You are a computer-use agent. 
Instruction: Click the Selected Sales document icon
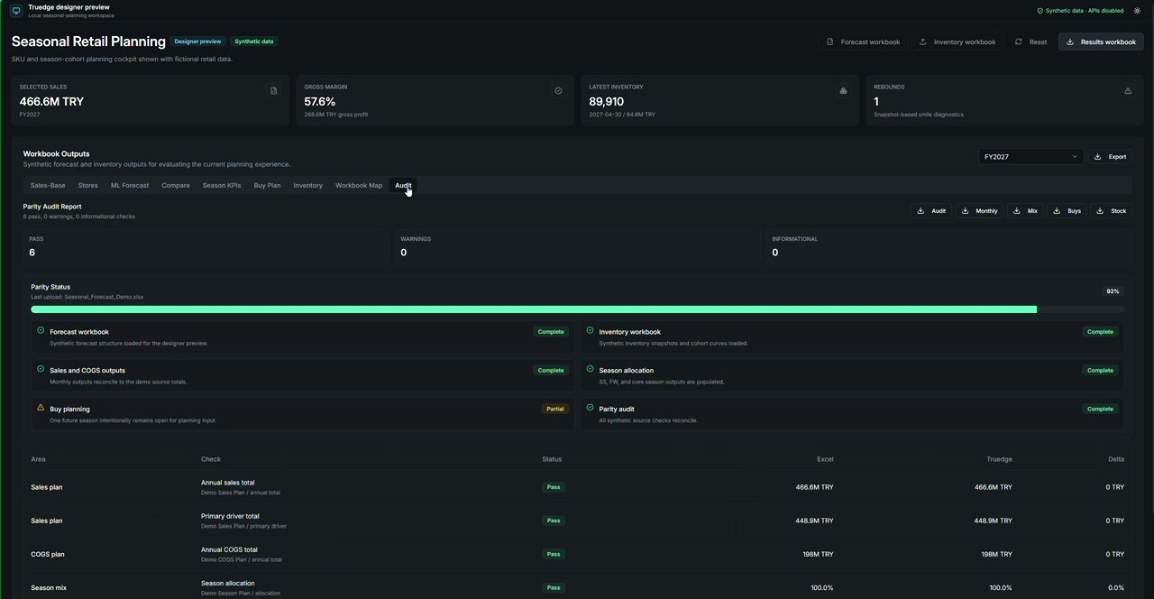point(273,90)
